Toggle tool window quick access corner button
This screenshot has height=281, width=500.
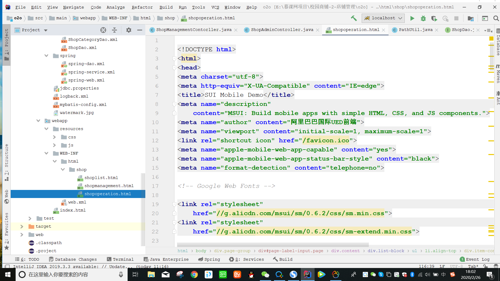pos(8,266)
